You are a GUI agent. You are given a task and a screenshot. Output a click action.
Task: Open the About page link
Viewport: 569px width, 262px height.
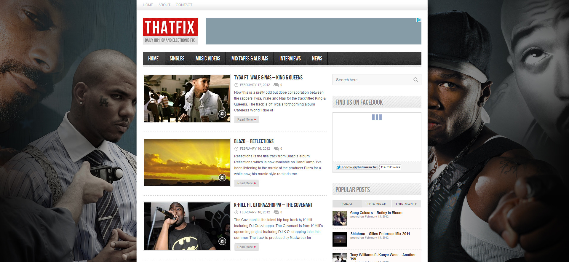[164, 5]
